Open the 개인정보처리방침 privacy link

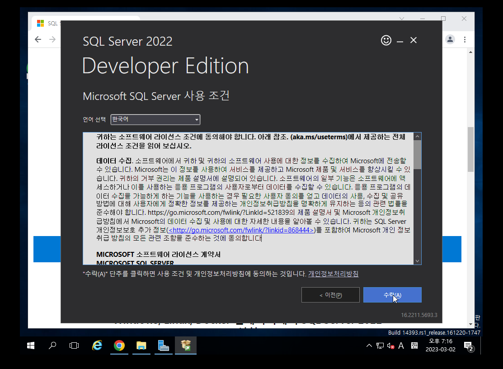334,274
